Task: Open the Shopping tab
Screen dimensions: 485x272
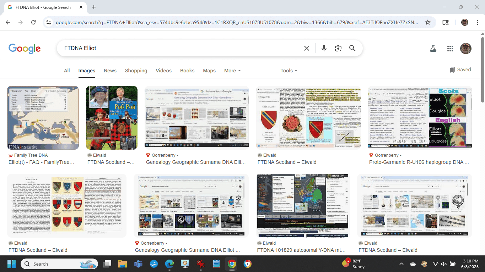Action: [x=136, y=71]
